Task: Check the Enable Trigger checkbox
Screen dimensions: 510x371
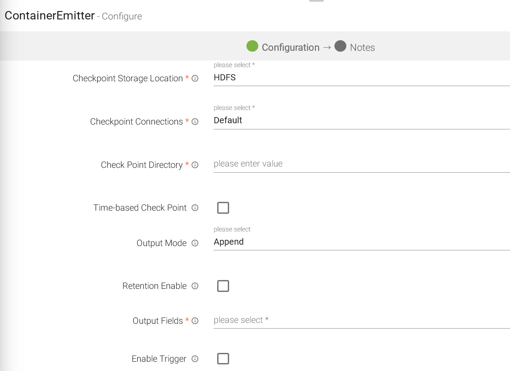Action: tap(223, 359)
